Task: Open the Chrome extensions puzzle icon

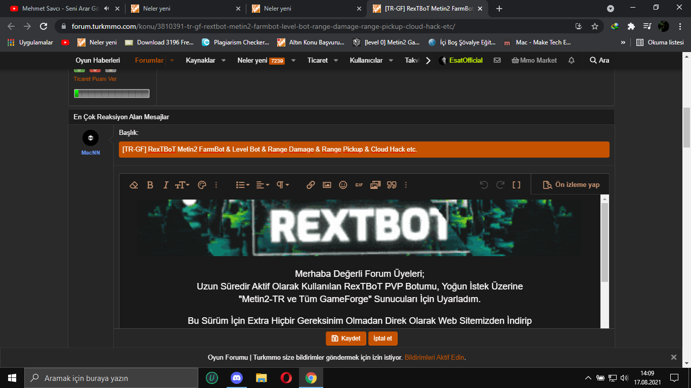Action: (631, 26)
